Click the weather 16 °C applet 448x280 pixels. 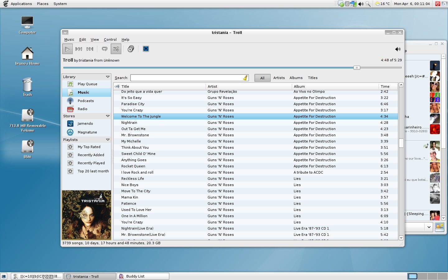point(382,4)
